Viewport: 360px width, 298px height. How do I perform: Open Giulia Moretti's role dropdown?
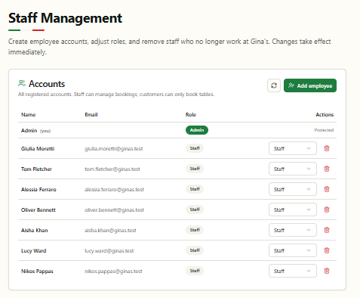(293, 148)
